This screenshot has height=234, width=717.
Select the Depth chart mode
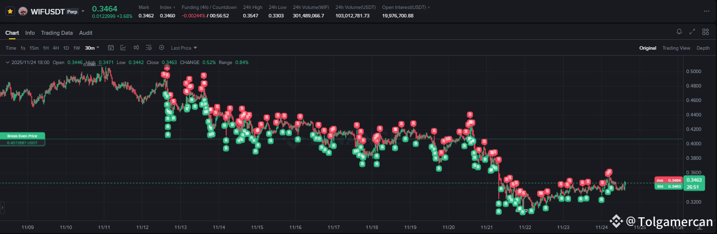(x=703, y=48)
